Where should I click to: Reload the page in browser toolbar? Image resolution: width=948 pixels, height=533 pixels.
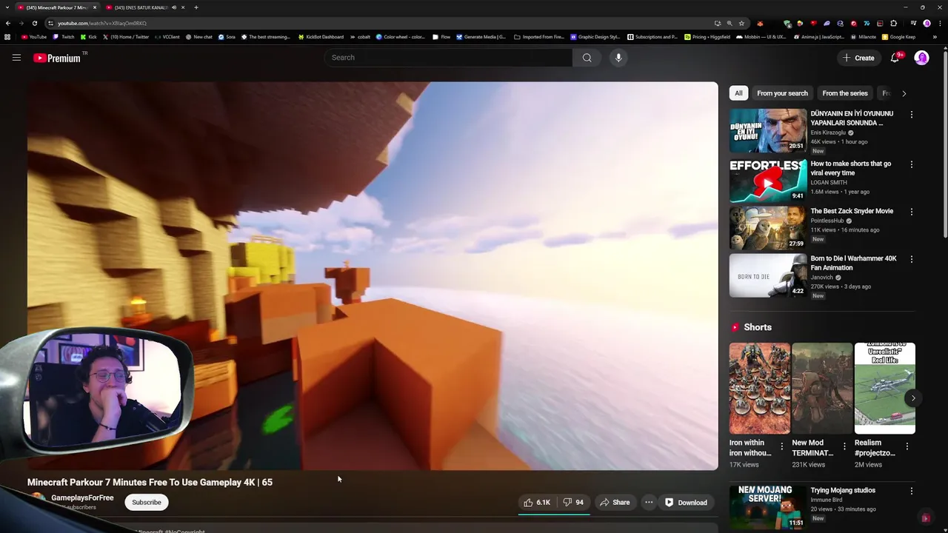(33, 23)
